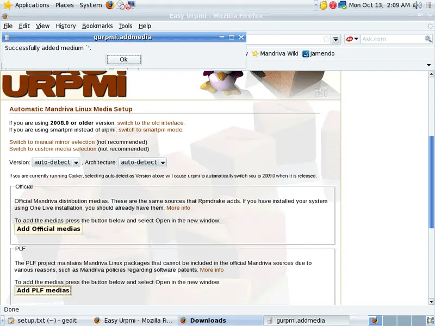
Task: Close the gurpmi.addmedia dialog
Action: click(x=241, y=37)
